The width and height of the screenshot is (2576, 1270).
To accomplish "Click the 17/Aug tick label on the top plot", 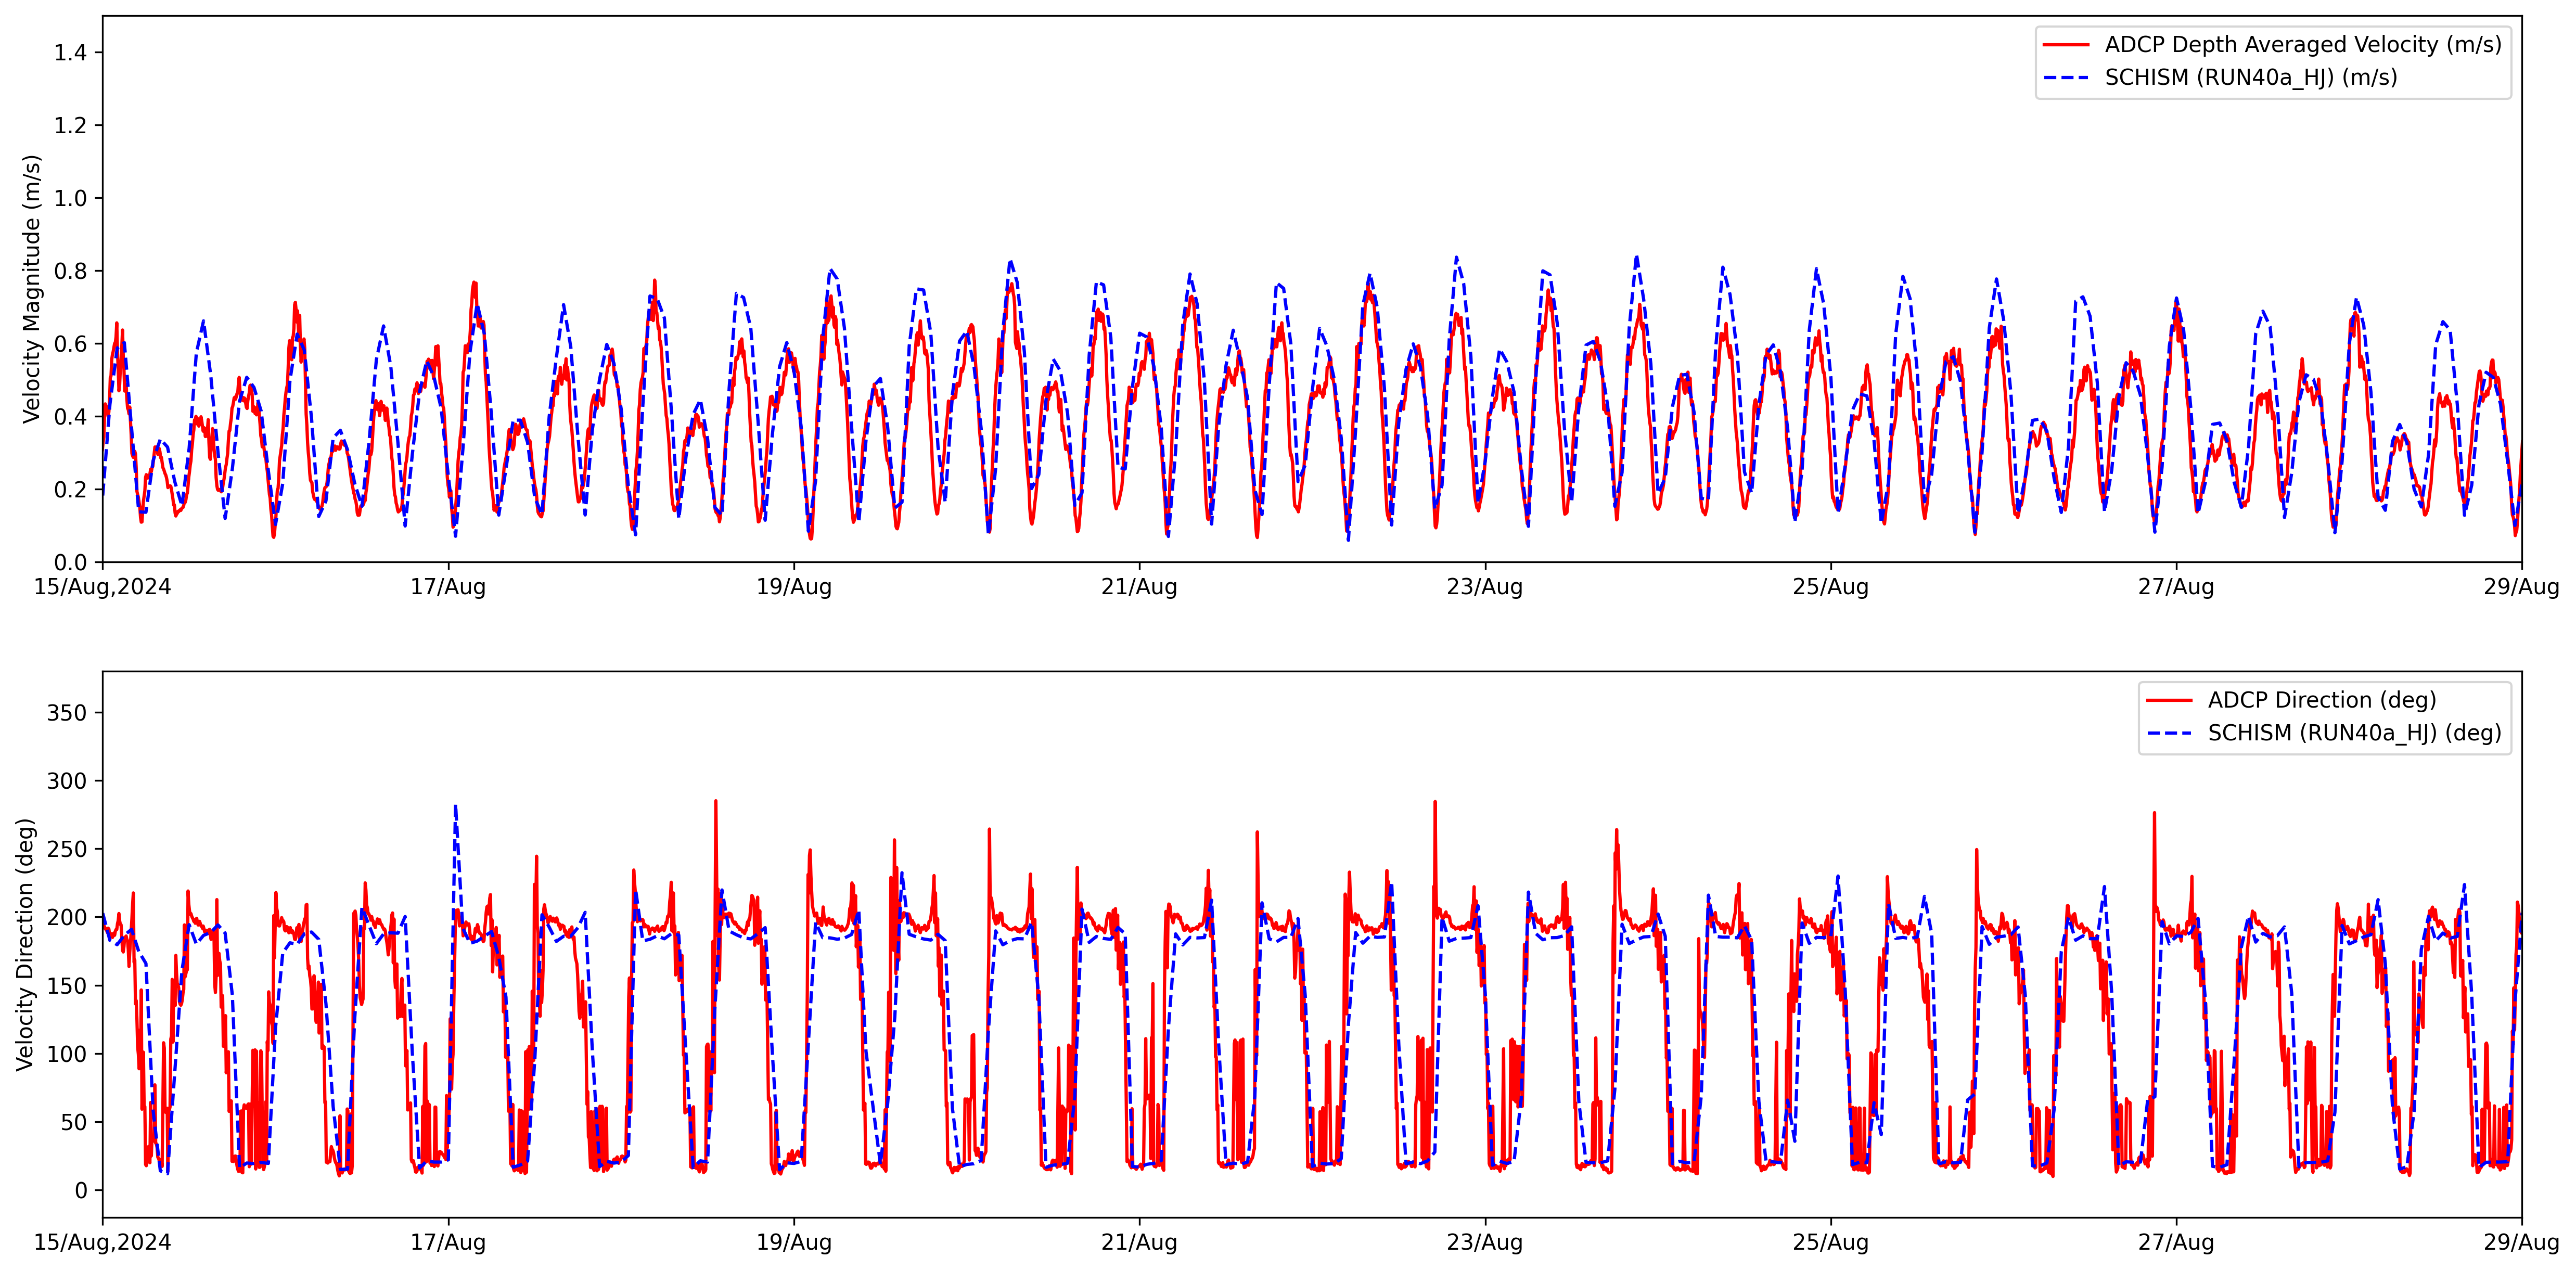I will 448,587.
